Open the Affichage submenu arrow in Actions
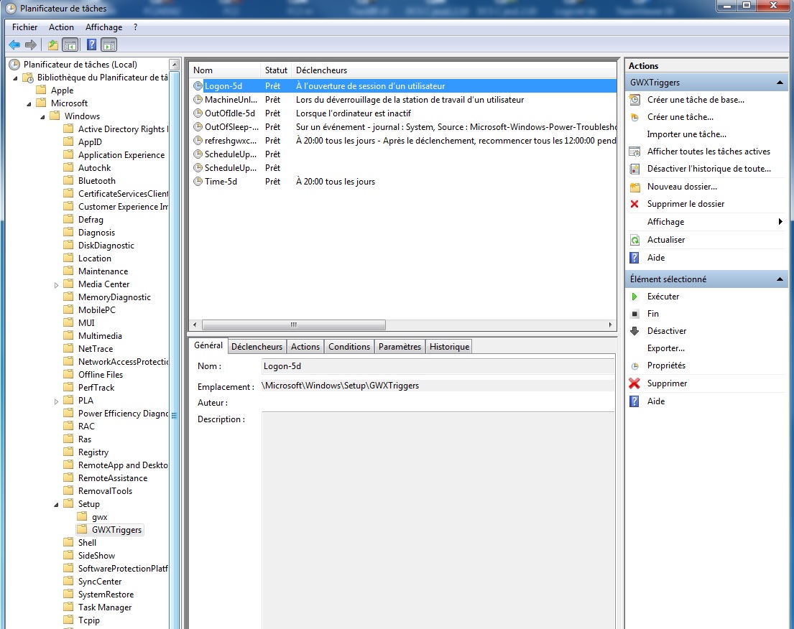 [780, 222]
